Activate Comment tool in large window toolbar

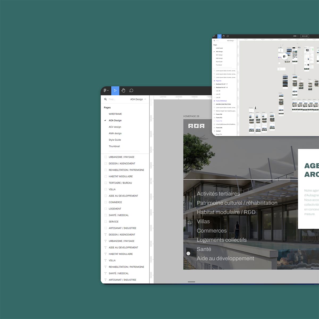[131, 90]
